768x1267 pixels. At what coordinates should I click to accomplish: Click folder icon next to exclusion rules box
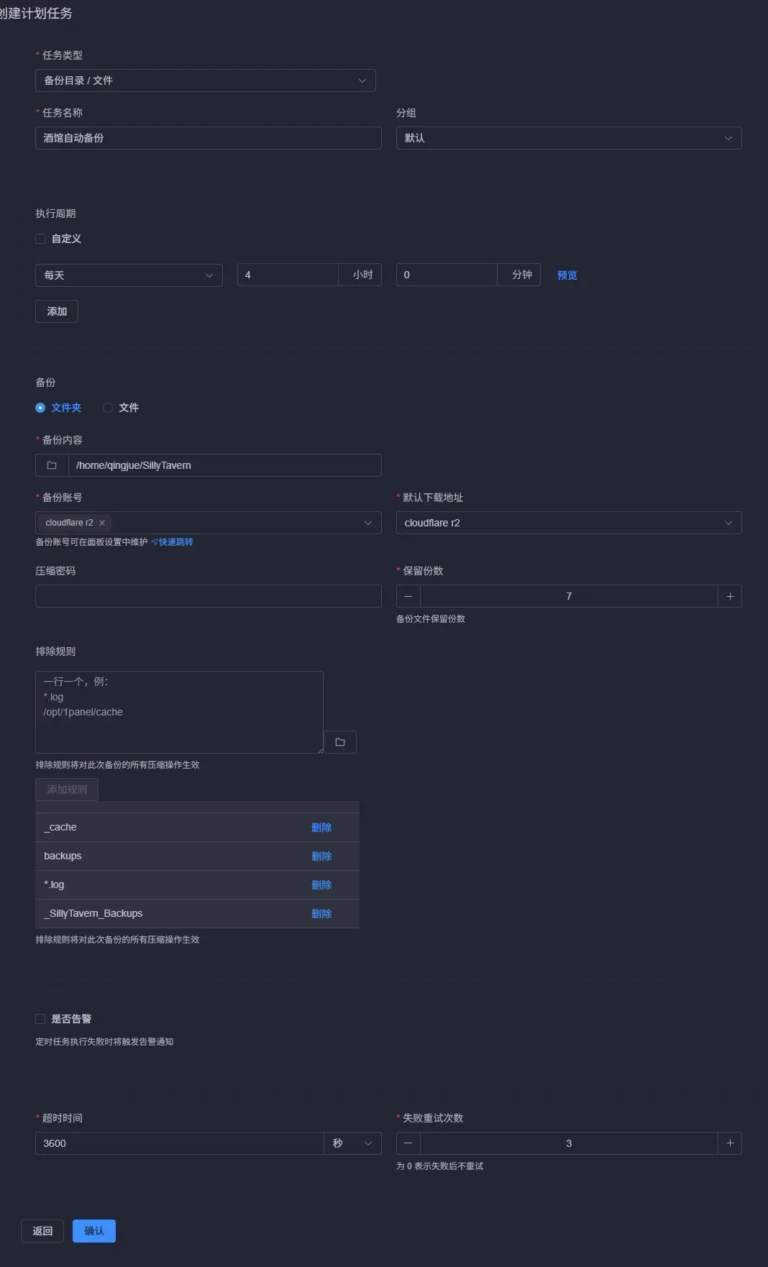340,742
